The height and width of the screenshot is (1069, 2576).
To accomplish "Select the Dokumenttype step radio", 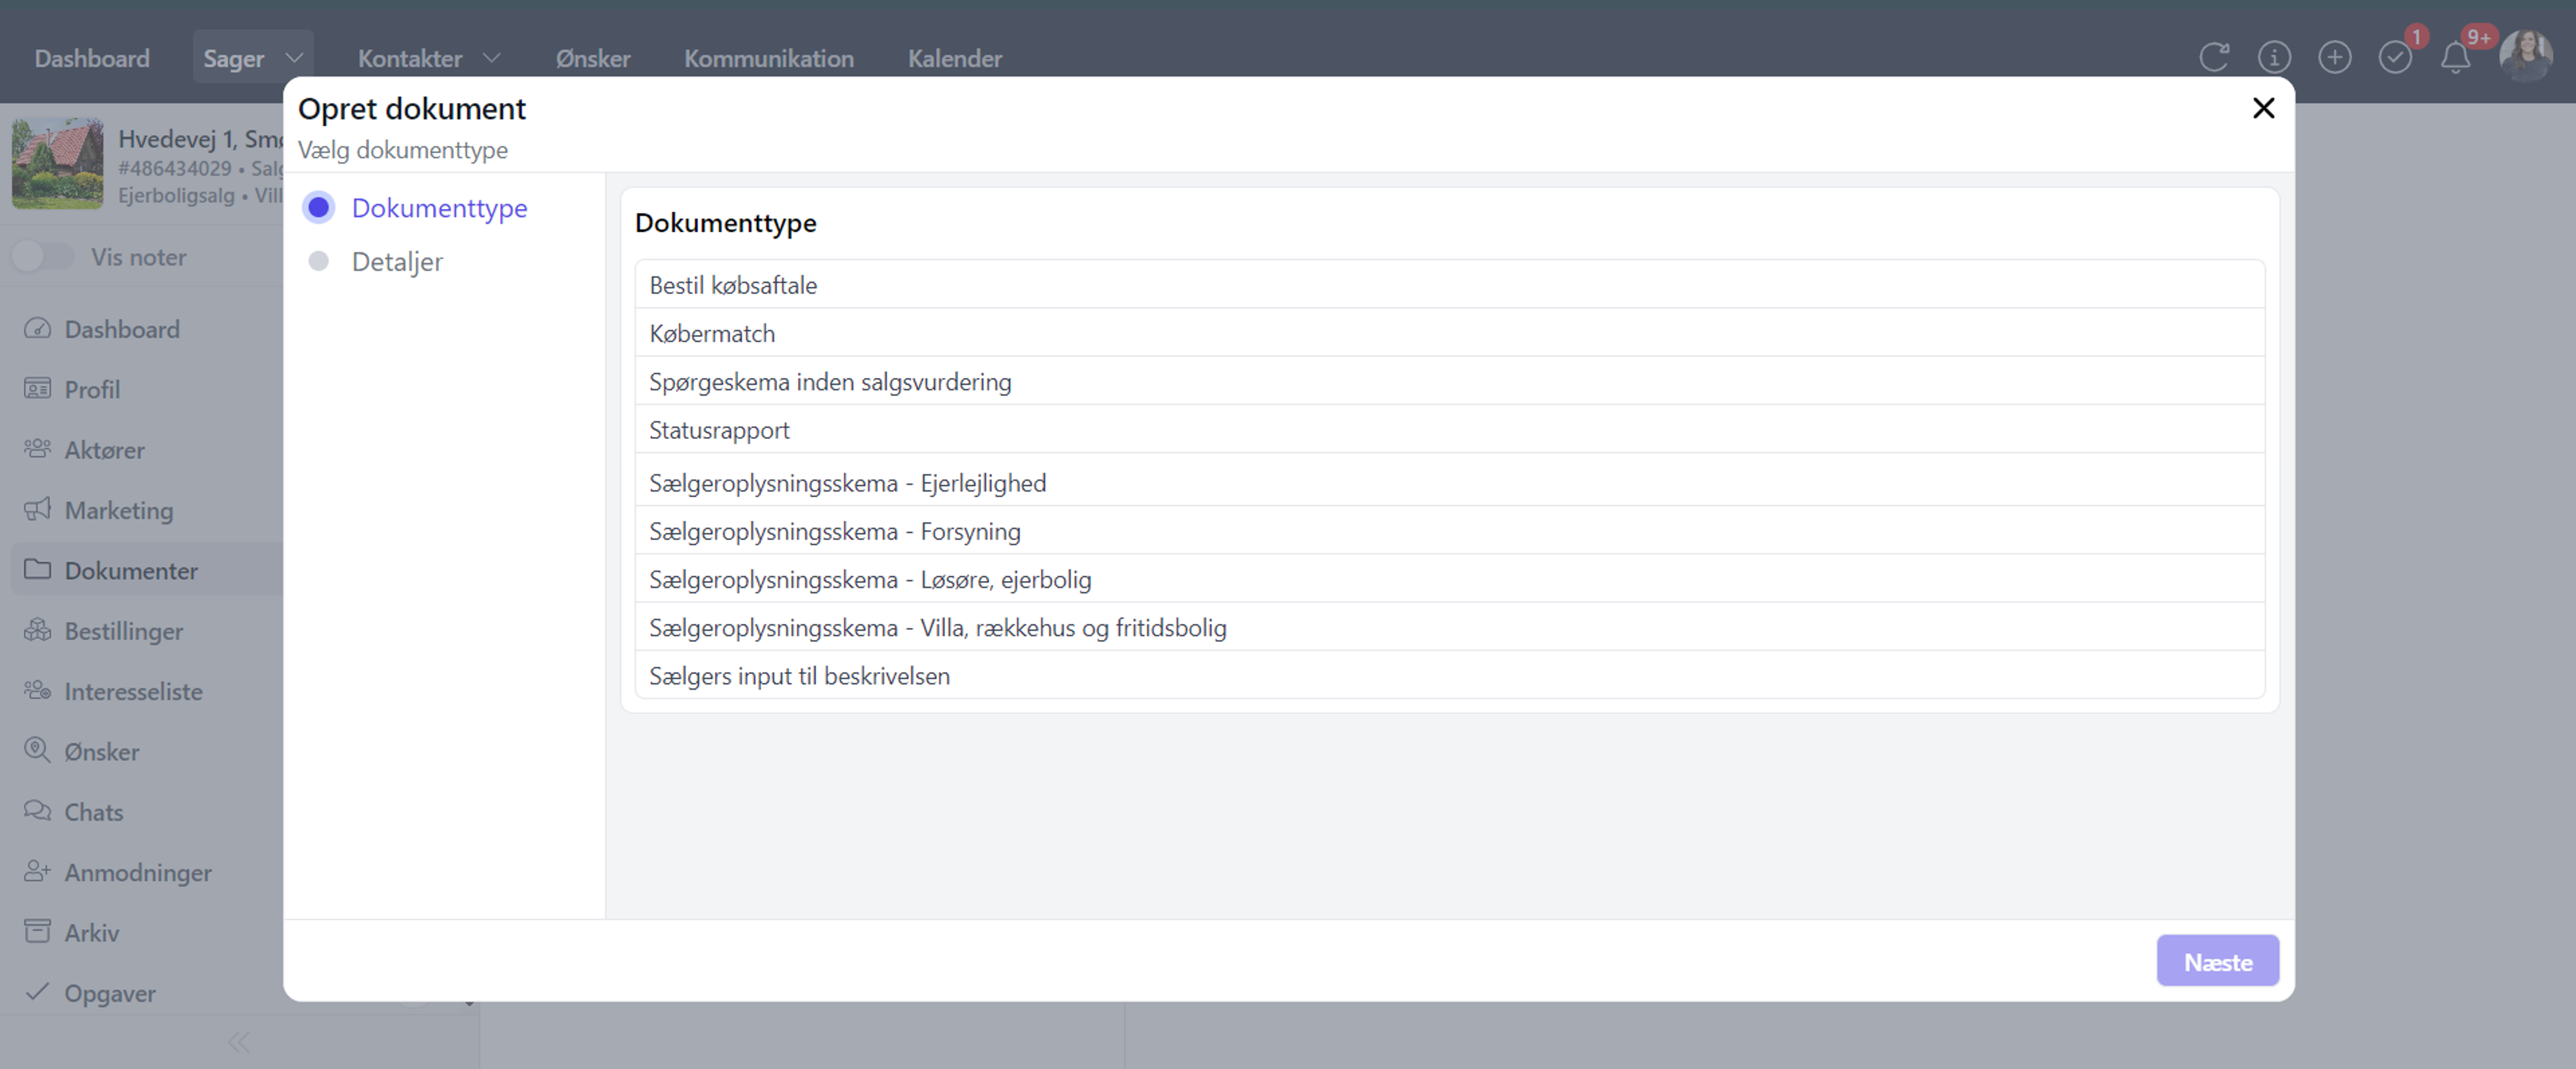I will click(x=318, y=208).
